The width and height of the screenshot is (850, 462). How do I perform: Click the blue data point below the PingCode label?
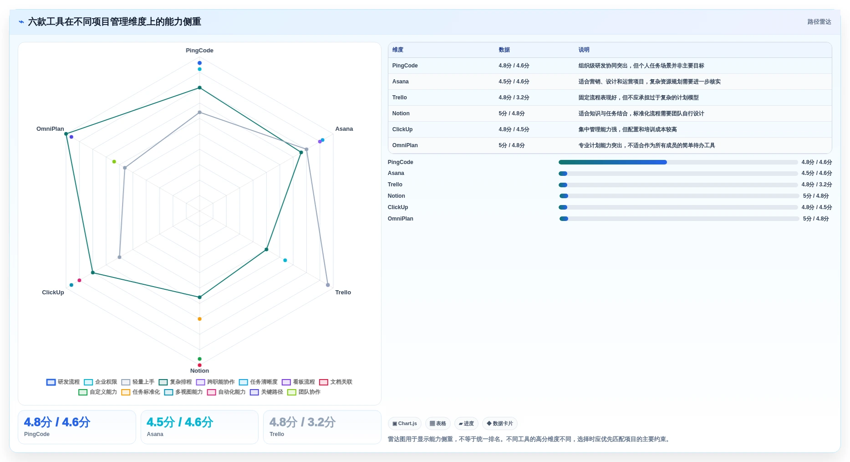[x=199, y=63]
